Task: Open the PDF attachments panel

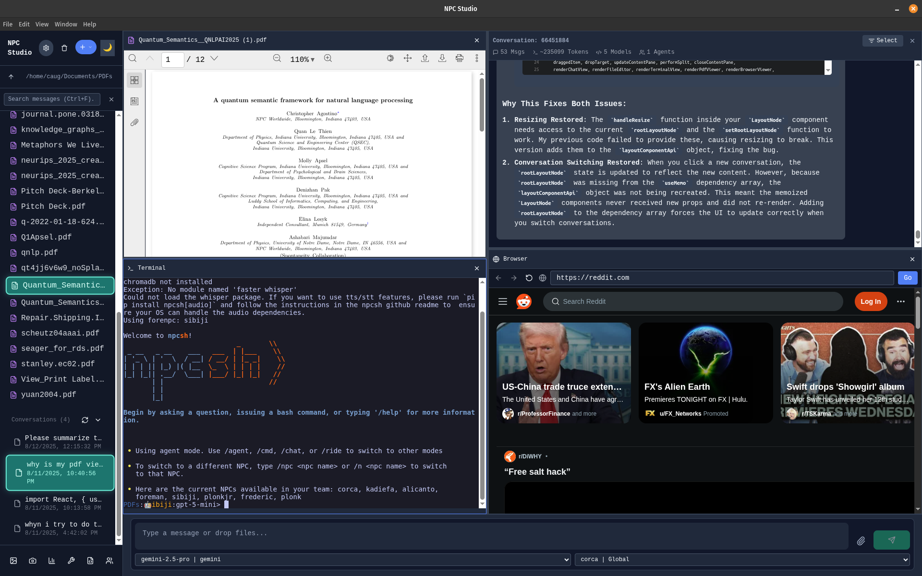Action: click(134, 122)
